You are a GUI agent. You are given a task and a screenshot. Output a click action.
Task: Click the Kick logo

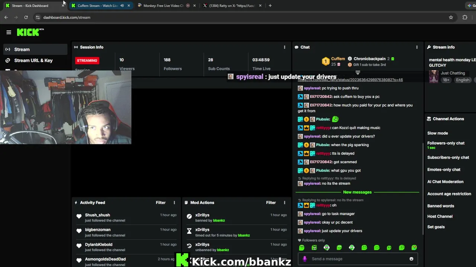point(30,32)
